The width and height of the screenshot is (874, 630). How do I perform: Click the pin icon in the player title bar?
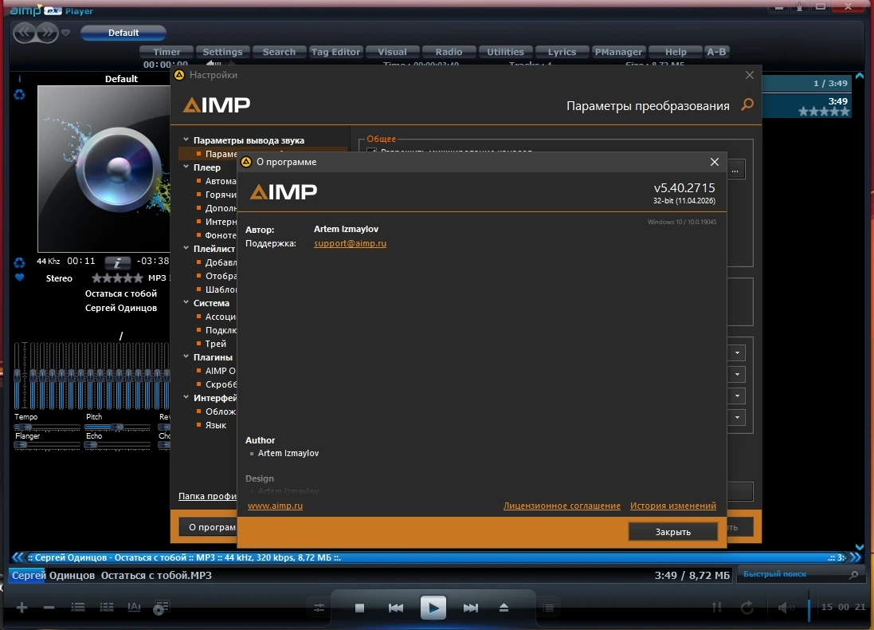pyautogui.click(x=799, y=6)
